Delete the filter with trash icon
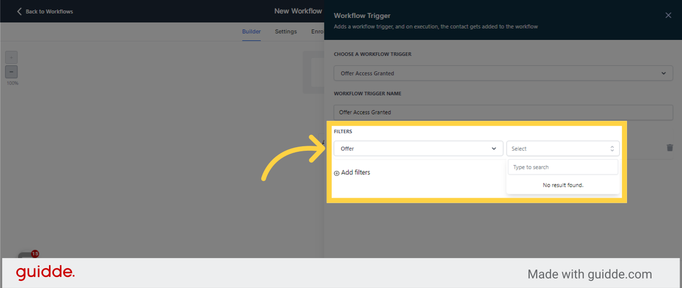The height and width of the screenshot is (288, 682). [670, 148]
